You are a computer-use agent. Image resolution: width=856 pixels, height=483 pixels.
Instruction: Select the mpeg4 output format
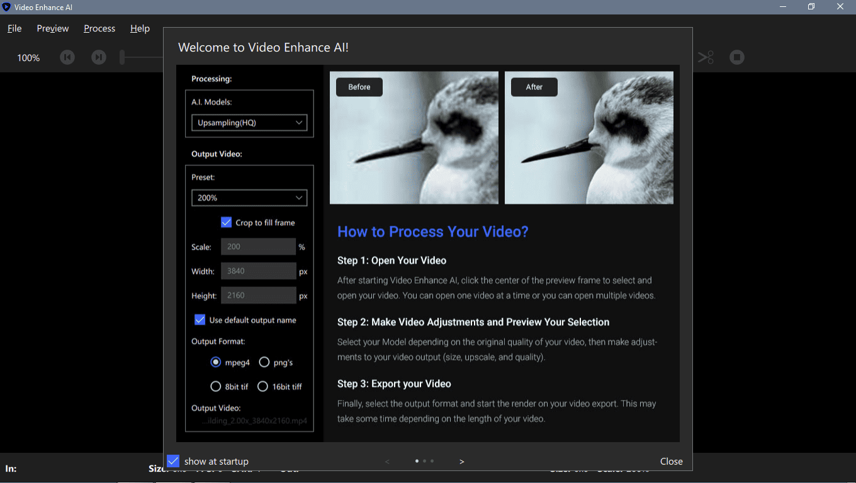pyautogui.click(x=216, y=362)
